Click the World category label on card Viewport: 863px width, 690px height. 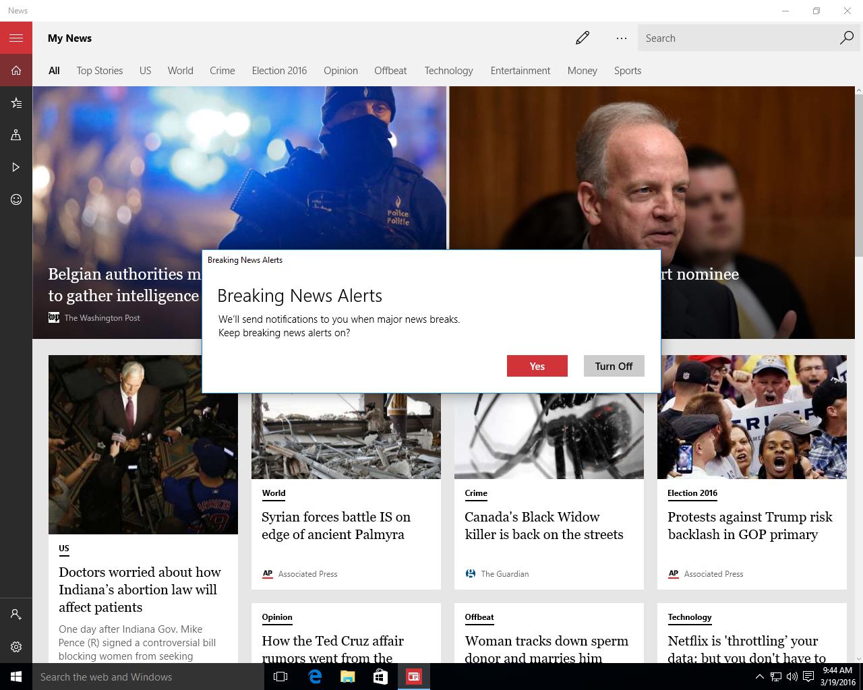pyautogui.click(x=274, y=493)
